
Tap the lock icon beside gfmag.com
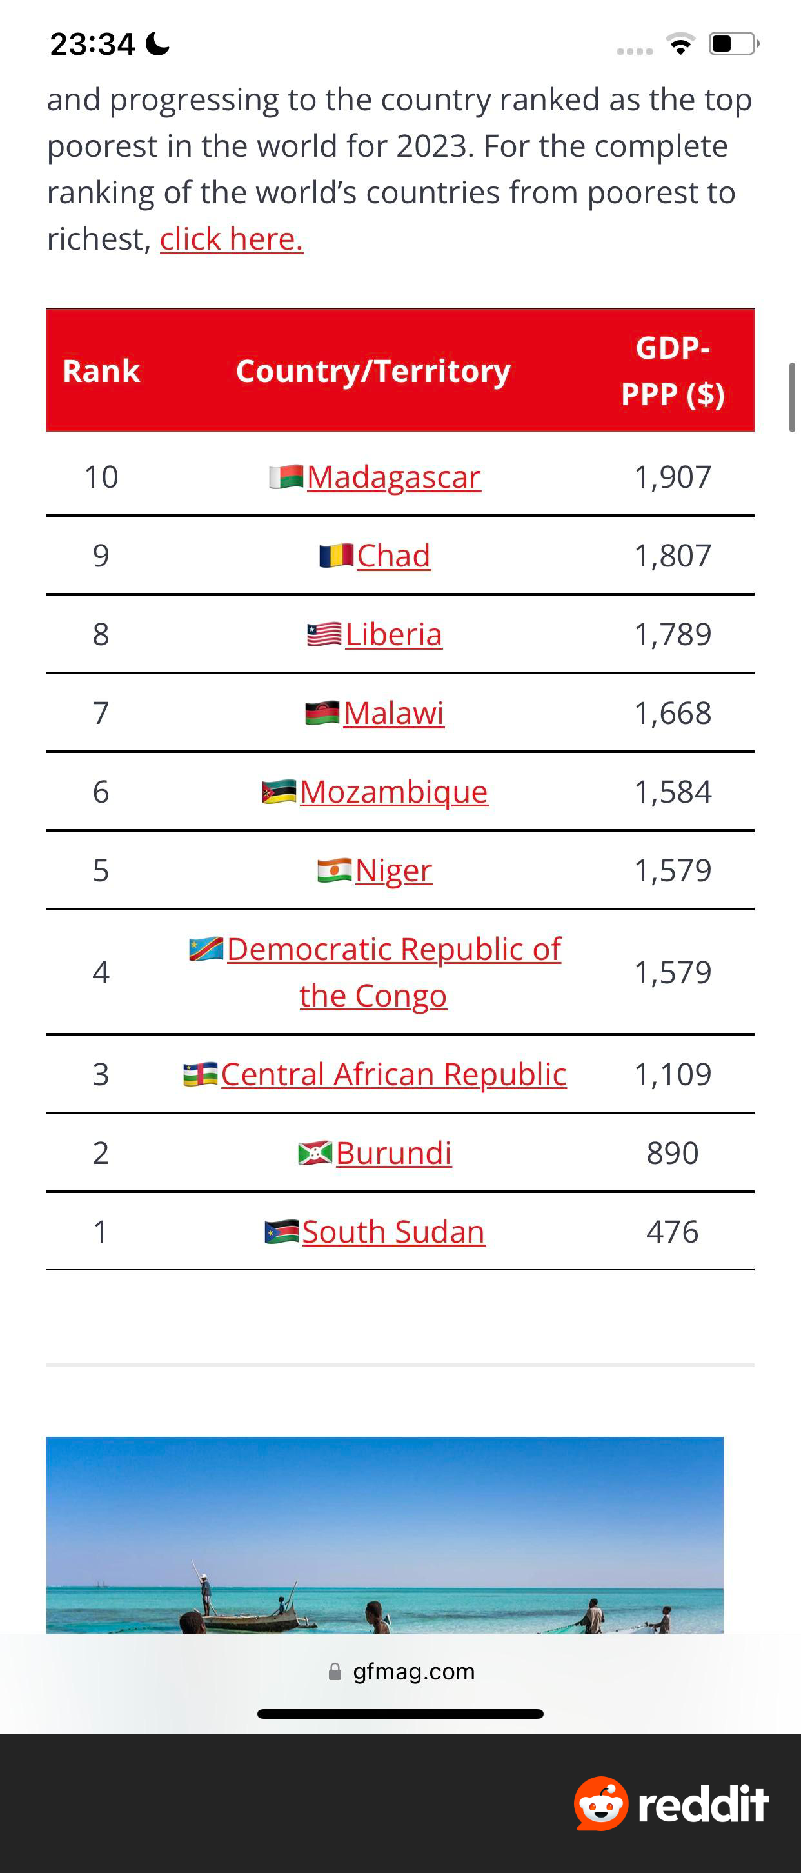click(335, 1672)
